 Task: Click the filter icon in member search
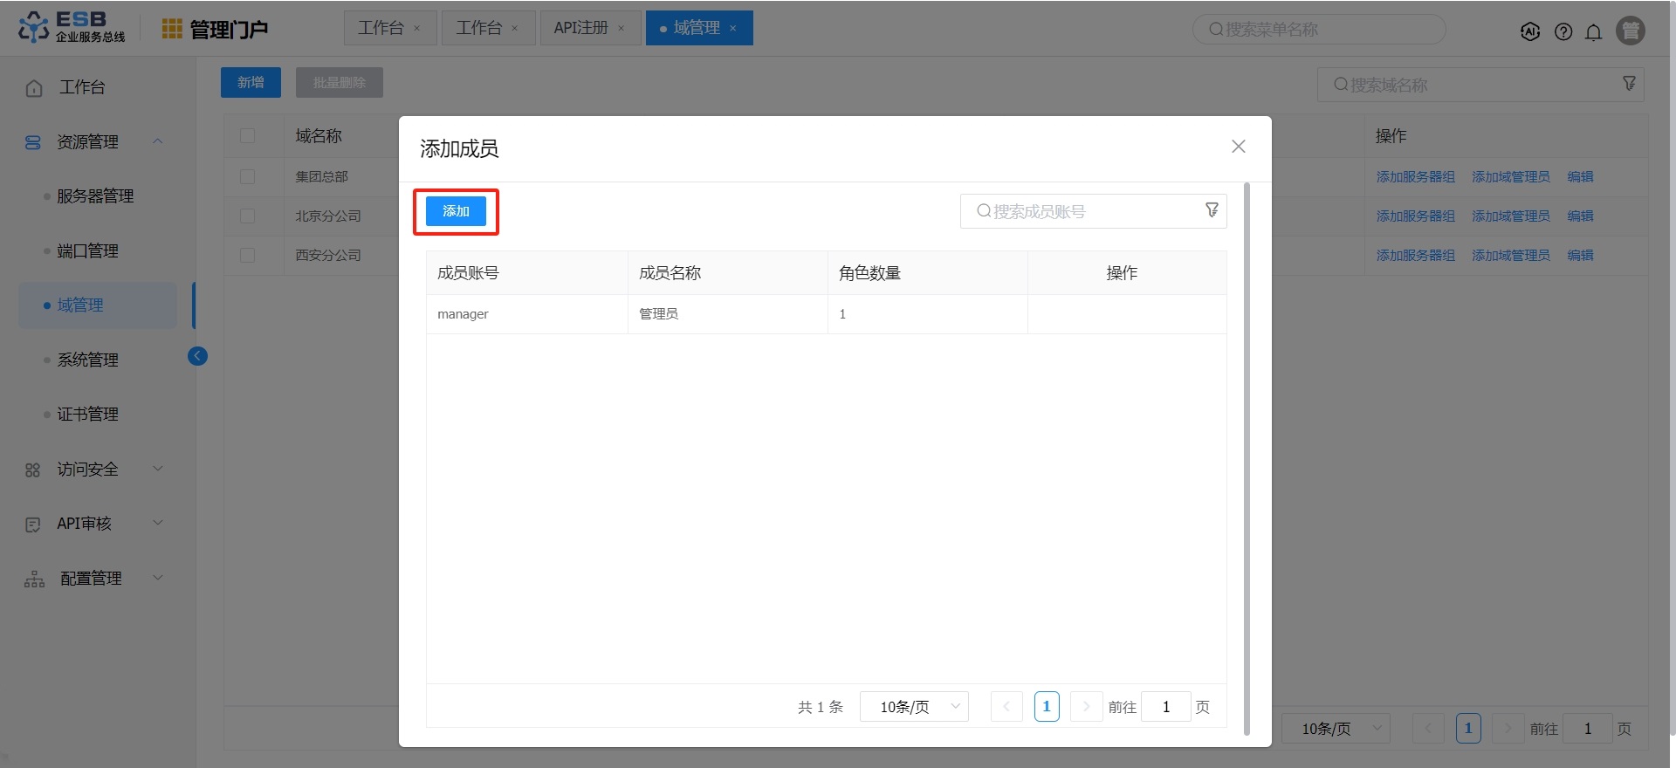click(1212, 210)
